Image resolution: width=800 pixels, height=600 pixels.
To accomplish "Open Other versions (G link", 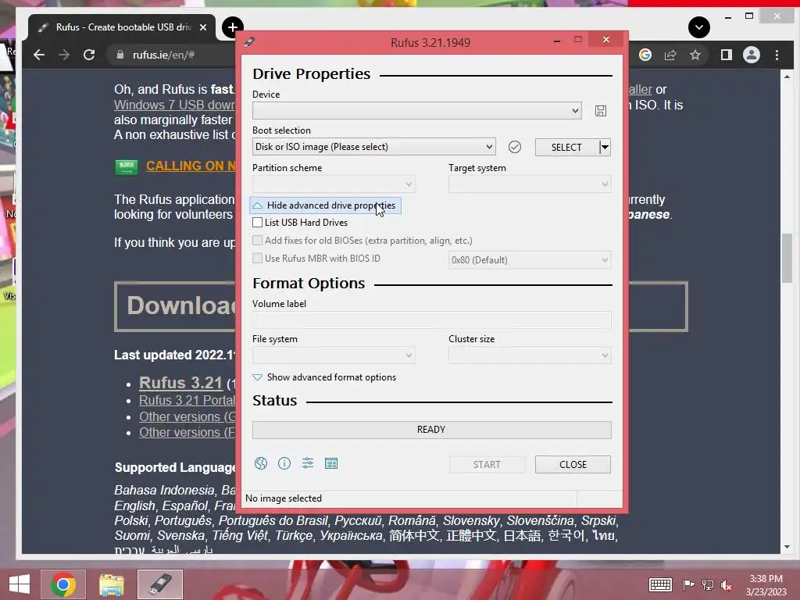I will pos(187,417).
